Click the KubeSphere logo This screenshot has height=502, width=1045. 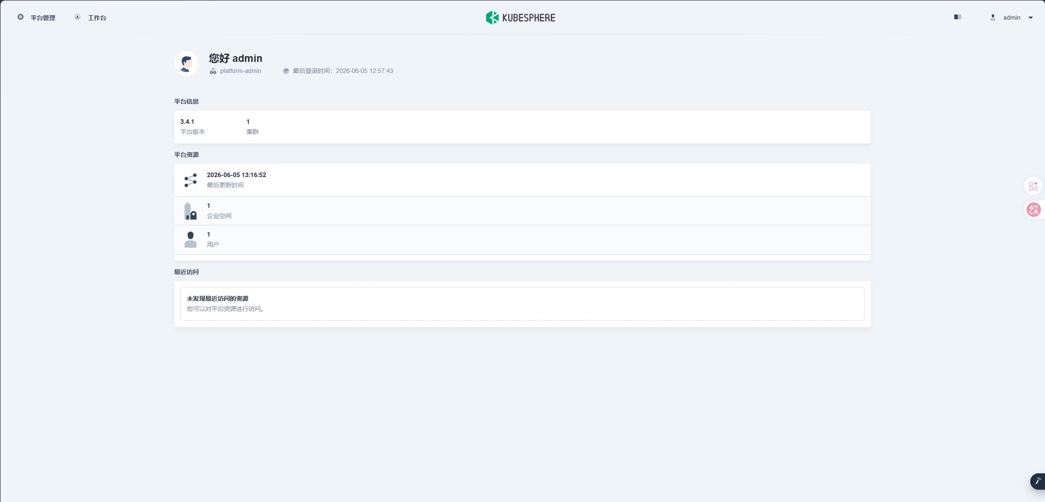[x=520, y=18]
